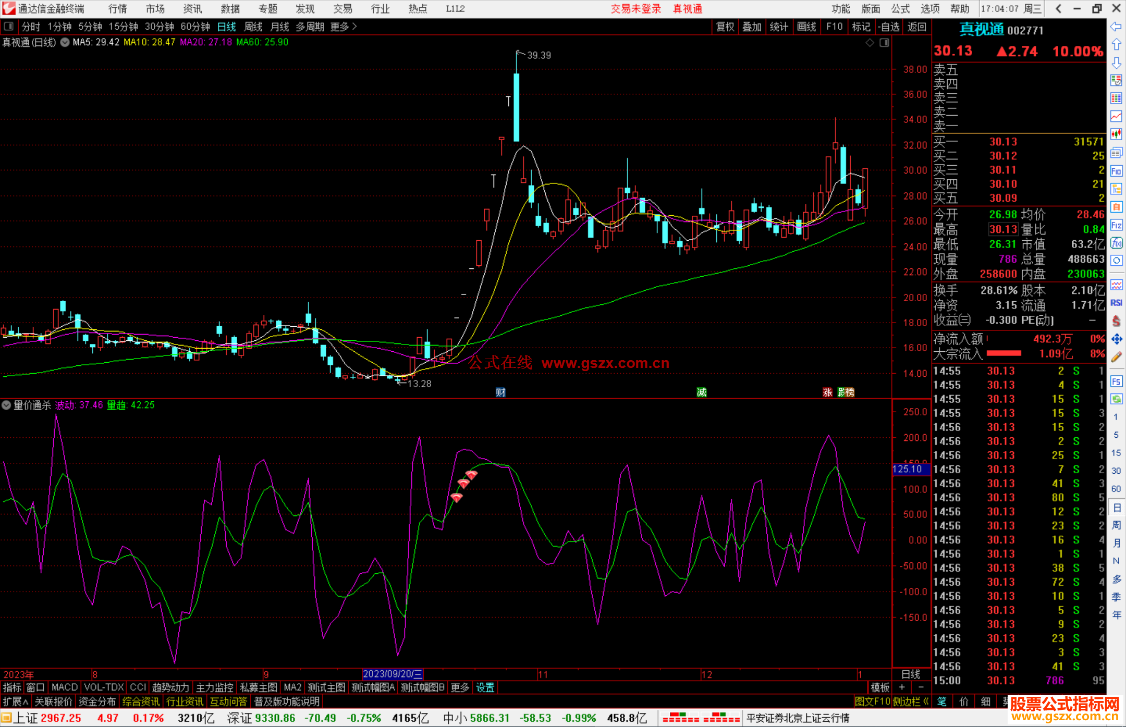Open the 行情 menu
1126x727 pixels.
117,8
